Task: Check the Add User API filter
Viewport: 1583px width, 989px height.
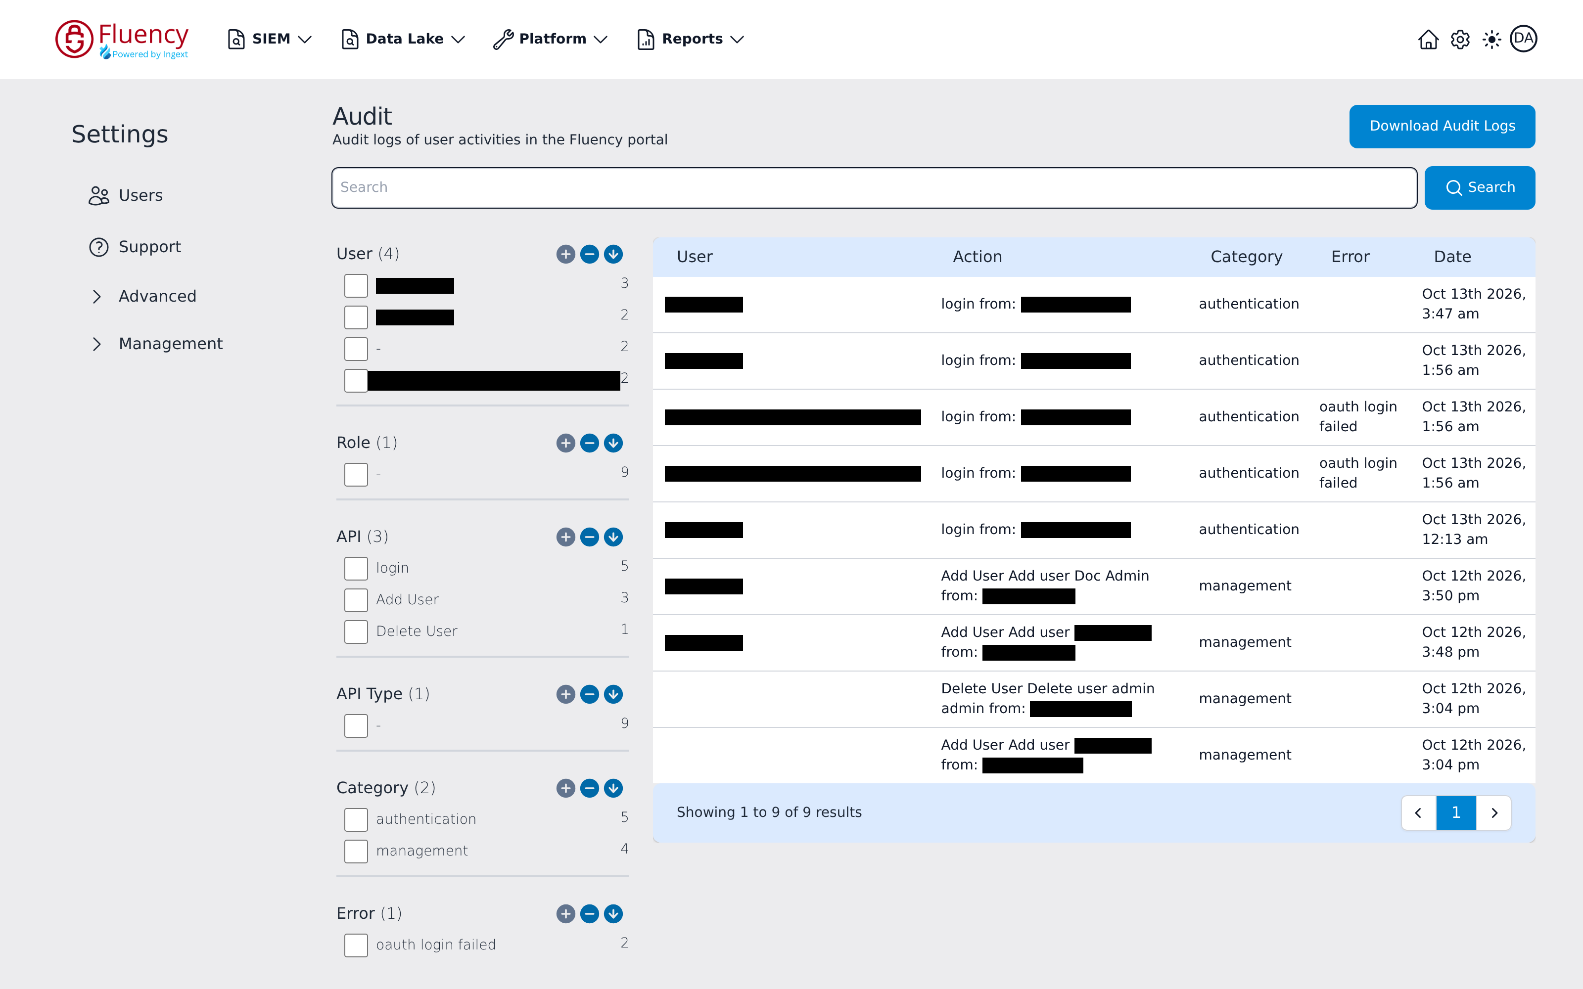Action: [x=356, y=600]
